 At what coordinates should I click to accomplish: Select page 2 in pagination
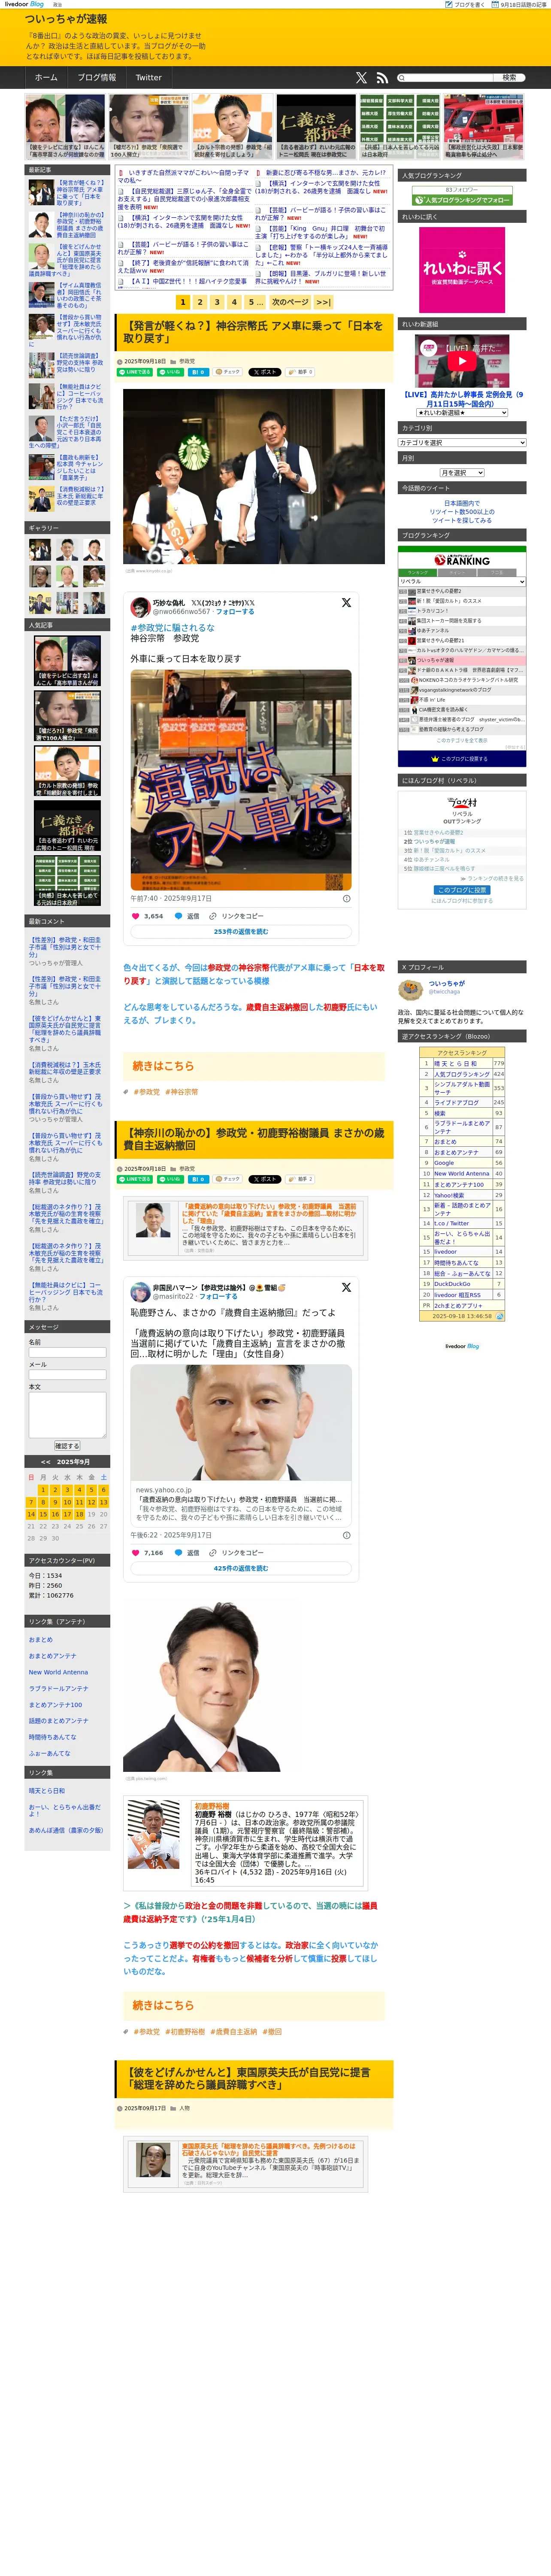pos(200,302)
